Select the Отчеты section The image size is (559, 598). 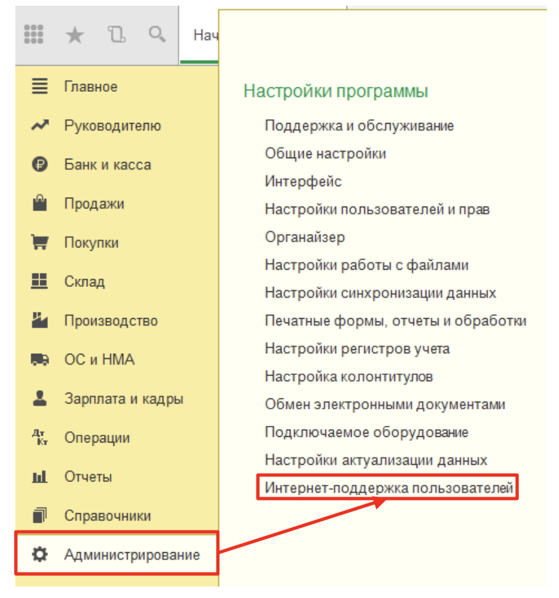[88, 477]
